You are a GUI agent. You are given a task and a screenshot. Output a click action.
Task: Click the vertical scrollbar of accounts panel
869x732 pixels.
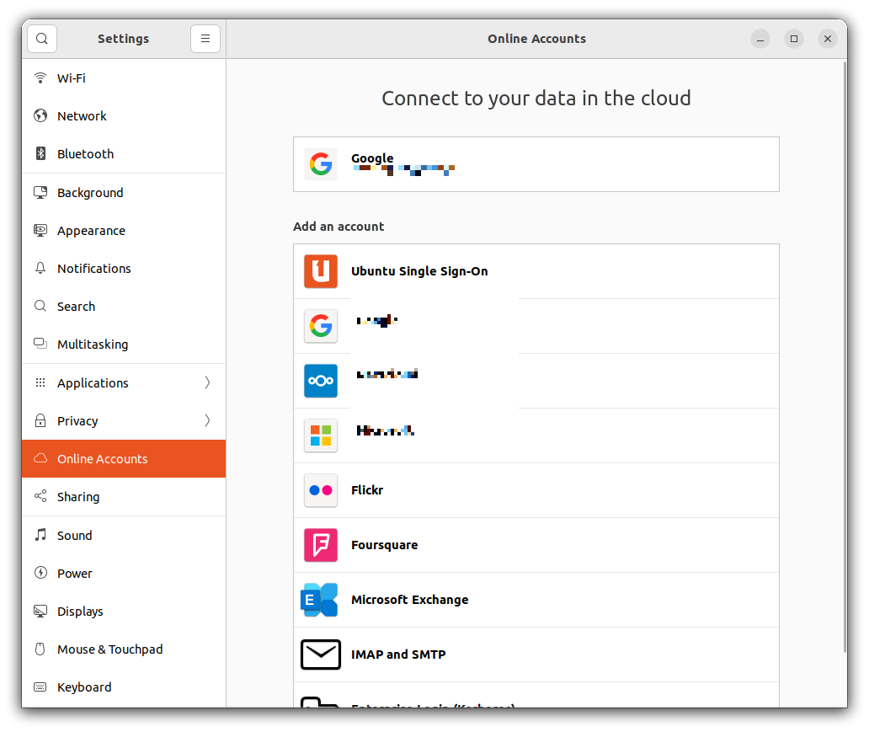[x=844, y=358]
